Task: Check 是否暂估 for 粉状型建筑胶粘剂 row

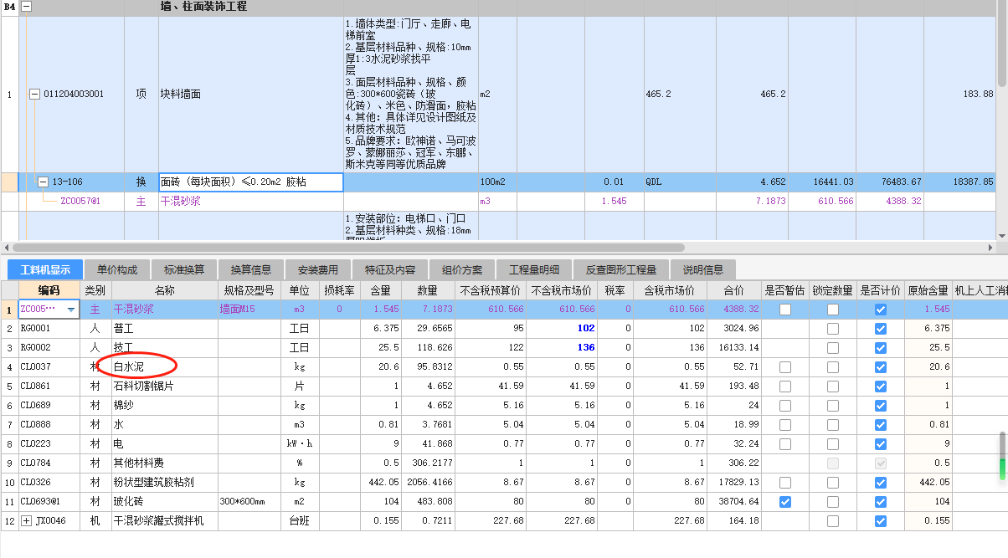Action: click(x=785, y=483)
